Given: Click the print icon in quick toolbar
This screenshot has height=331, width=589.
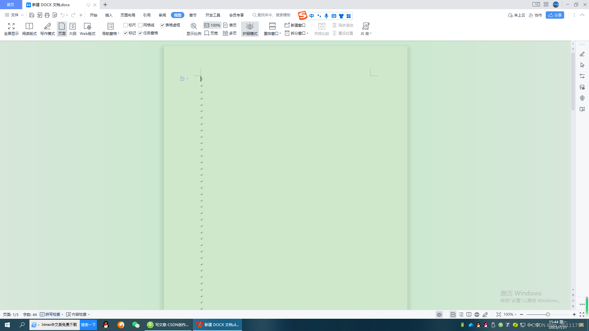Looking at the screenshot, I should click(x=47, y=15).
